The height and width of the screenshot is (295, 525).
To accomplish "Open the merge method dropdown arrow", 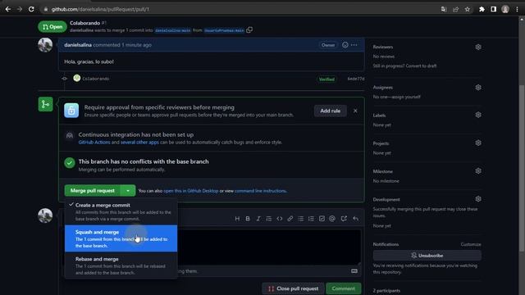I will [128, 191].
